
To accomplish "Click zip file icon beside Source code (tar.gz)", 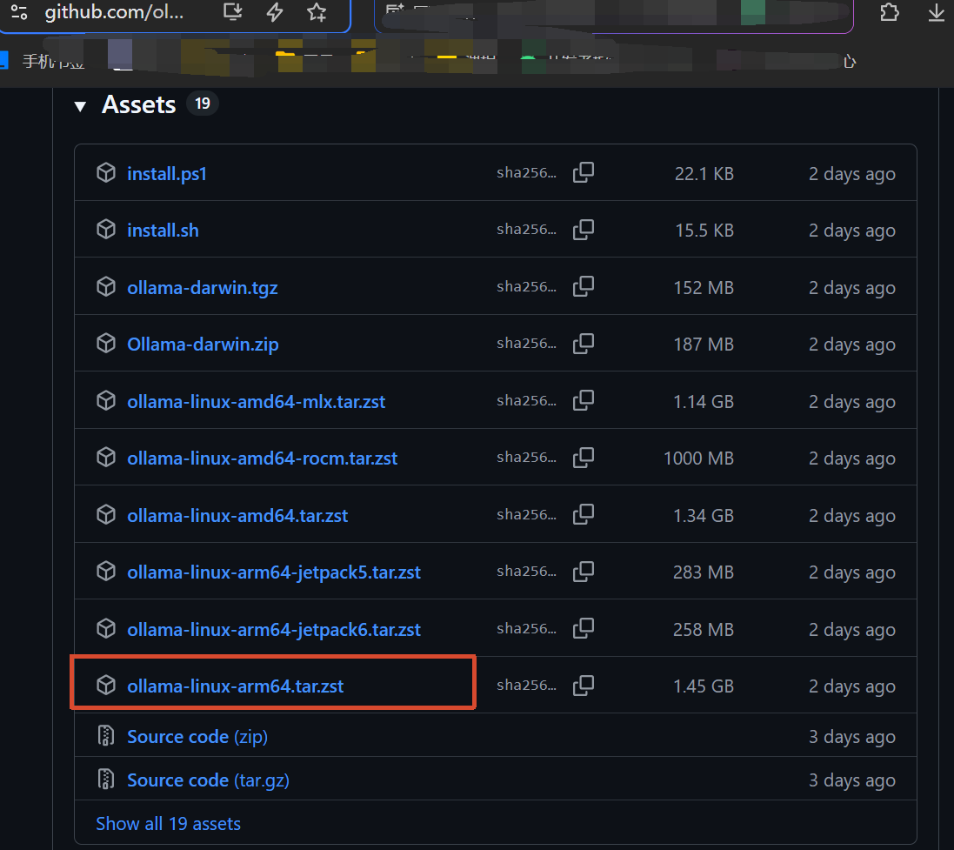I will coord(106,779).
